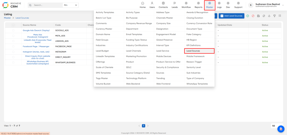The height and width of the screenshot is (135, 287).
Task: Click the red deactivate icon
Action: point(253,16)
